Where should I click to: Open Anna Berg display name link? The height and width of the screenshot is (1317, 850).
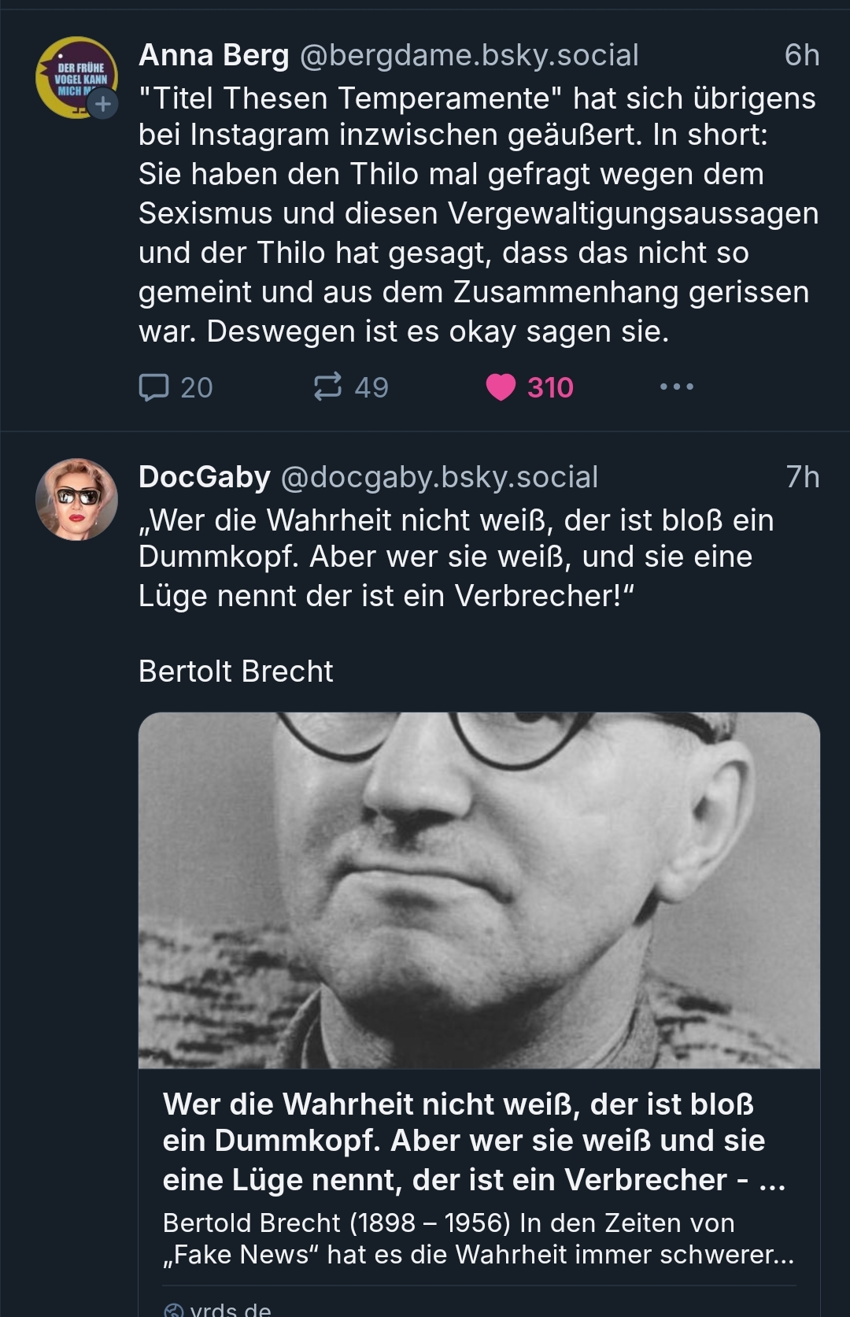click(214, 55)
